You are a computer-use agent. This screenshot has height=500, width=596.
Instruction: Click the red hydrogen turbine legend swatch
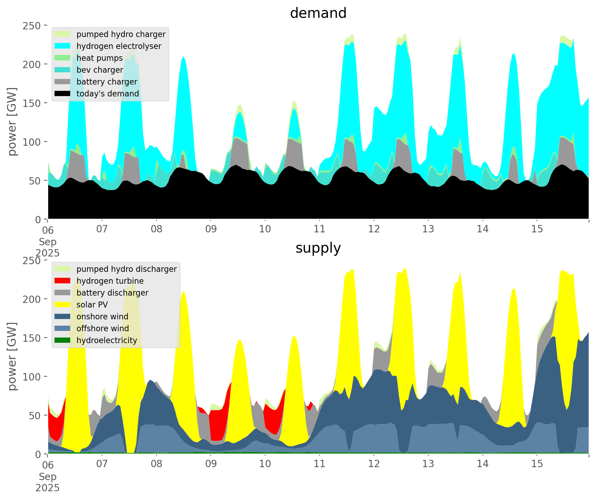tap(63, 281)
